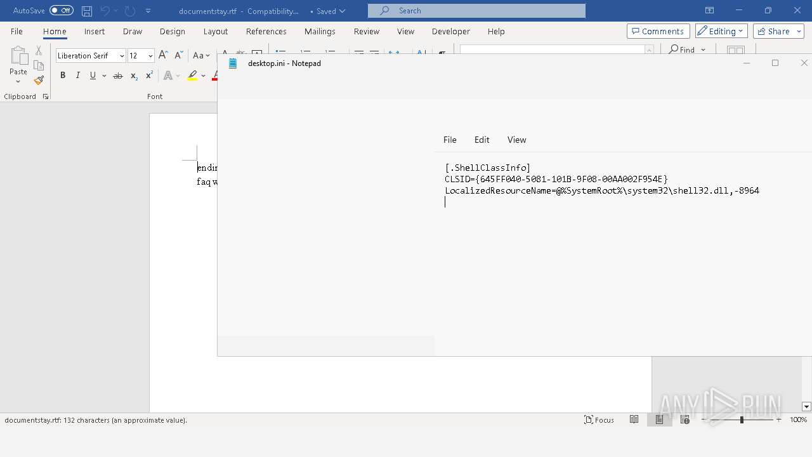Apply the yellow text highlight color
The height and width of the screenshot is (457, 812).
click(192, 76)
